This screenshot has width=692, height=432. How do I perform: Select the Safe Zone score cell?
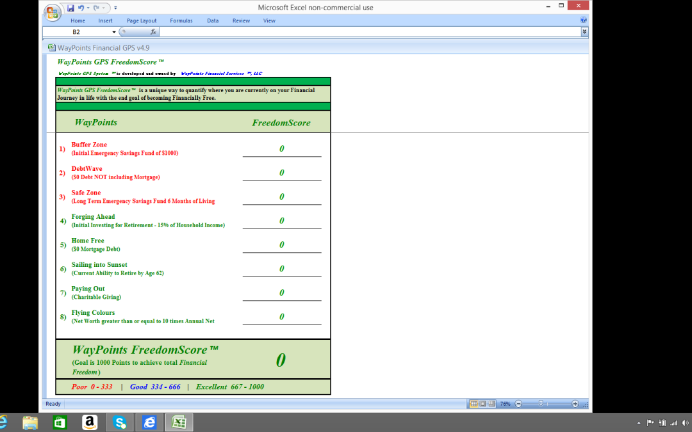(x=281, y=196)
